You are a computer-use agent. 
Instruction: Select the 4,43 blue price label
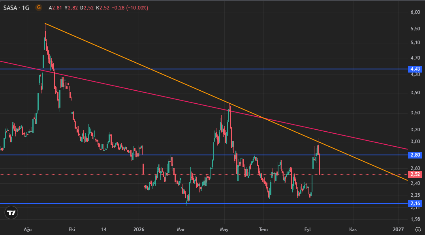[415, 69]
